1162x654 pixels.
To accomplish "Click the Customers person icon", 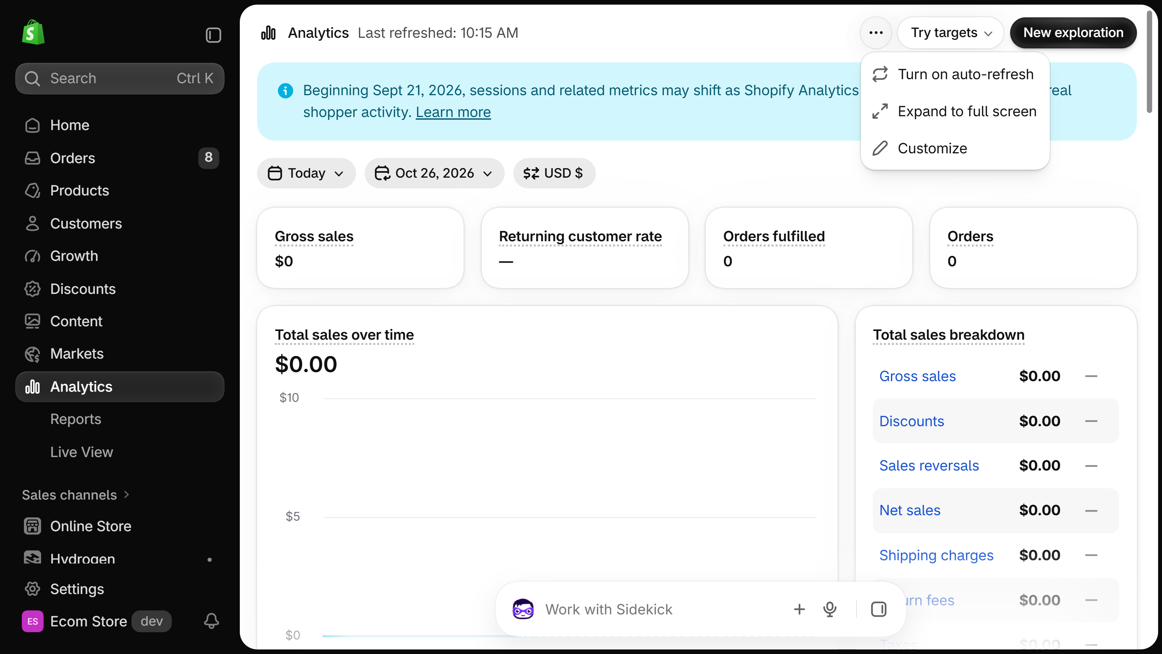I will pyautogui.click(x=32, y=223).
